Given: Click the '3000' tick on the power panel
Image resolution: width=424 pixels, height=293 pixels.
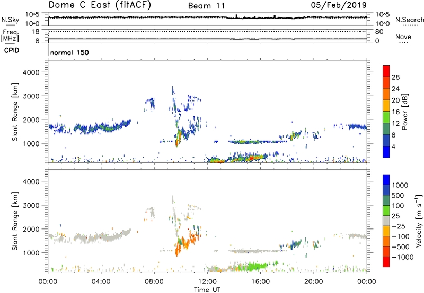Looking at the screenshot, I should tap(31, 96).
